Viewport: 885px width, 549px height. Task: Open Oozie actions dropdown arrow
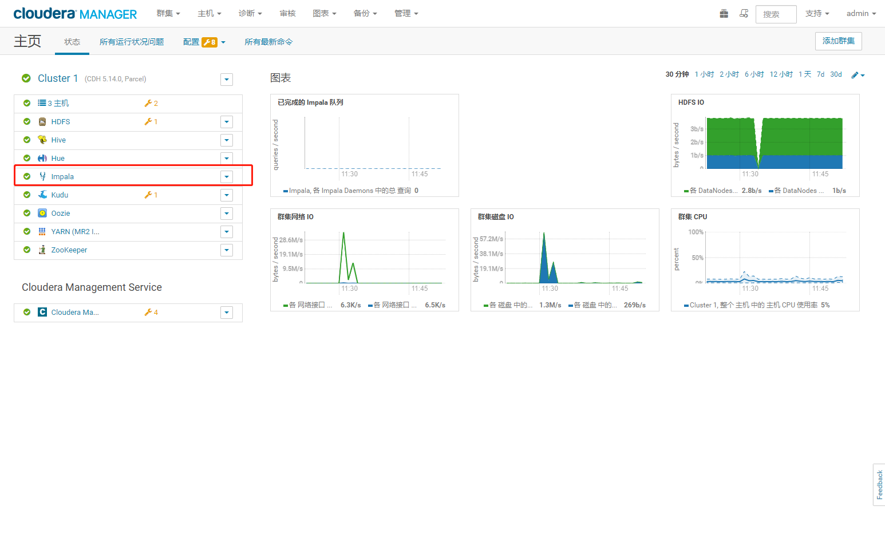coord(227,214)
